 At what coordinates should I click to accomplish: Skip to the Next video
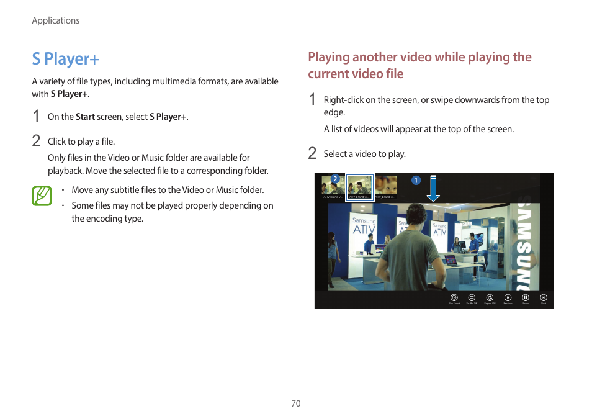(544, 298)
